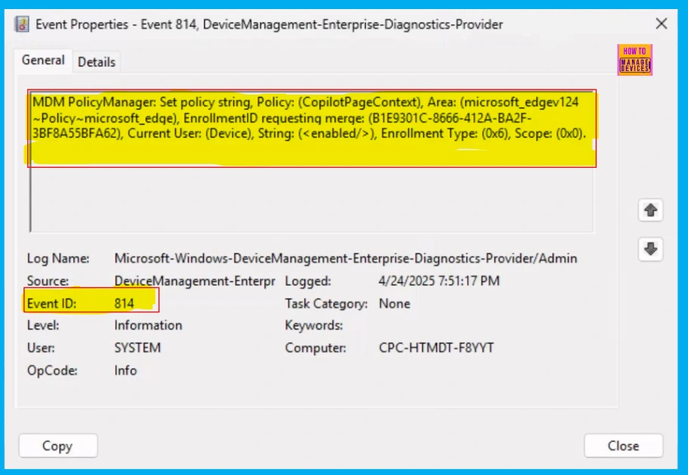This screenshot has width=688, height=475.
Task: Click the Close button
Action: [623, 446]
